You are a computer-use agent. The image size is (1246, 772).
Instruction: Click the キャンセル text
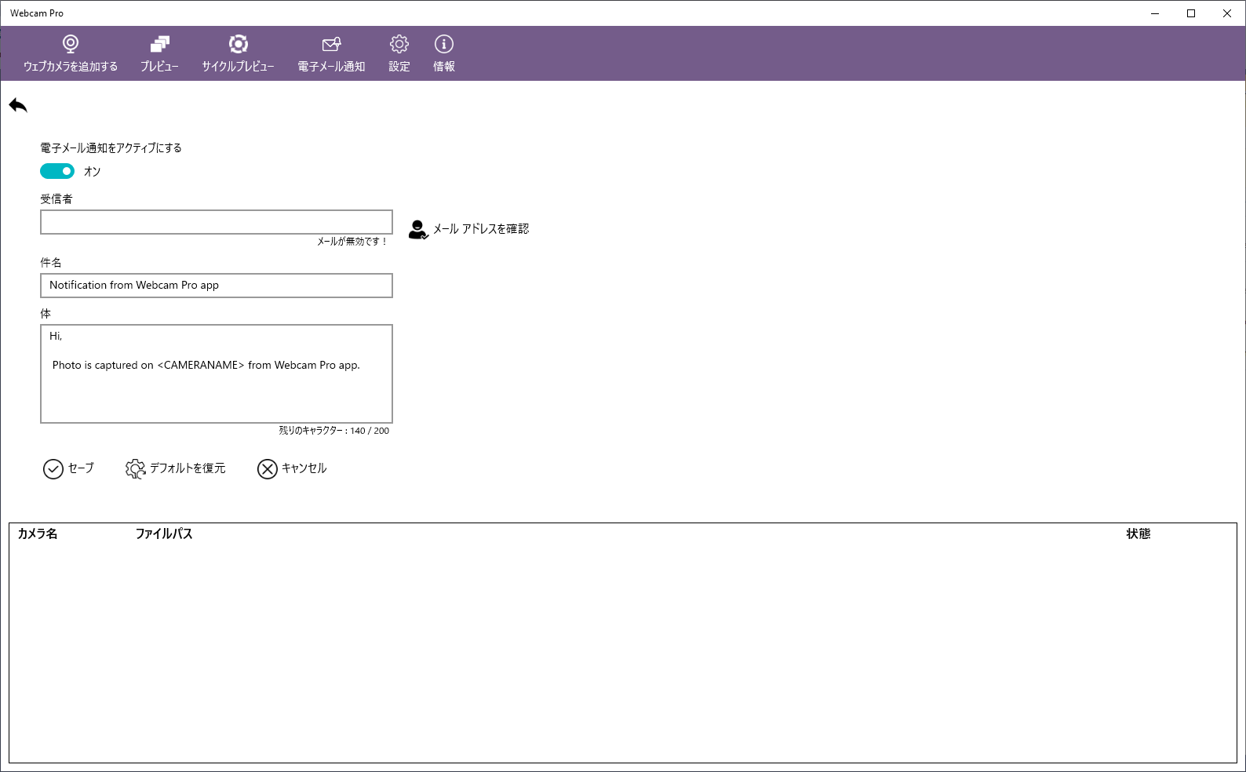(x=304, y=468)
